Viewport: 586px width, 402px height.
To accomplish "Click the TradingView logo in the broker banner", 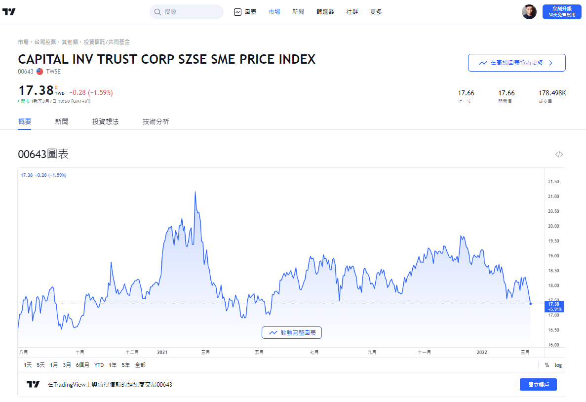I will point(33,384).
